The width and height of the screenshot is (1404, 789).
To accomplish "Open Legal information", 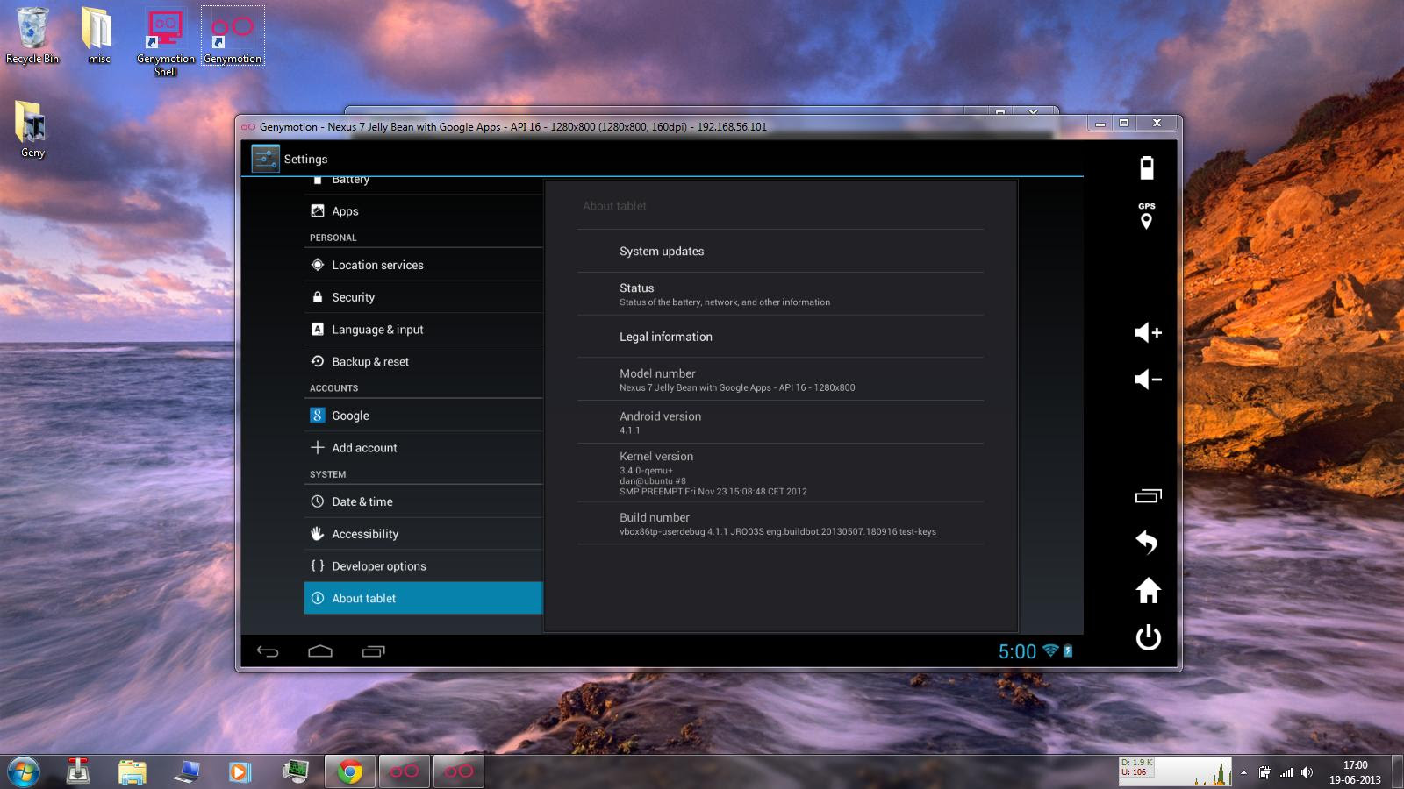I will [780, 337].
